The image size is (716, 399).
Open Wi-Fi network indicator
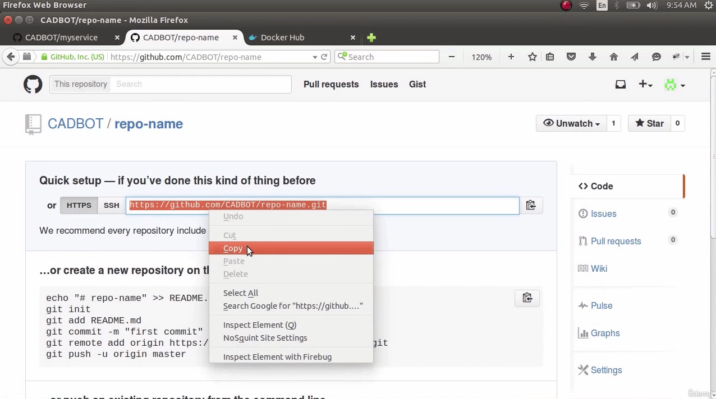[x=584, y=5]
